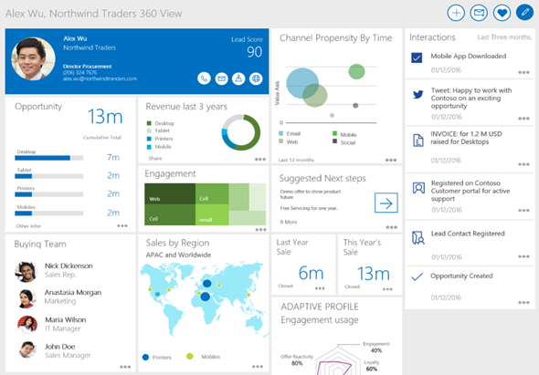Click the heart favorite icon in header
The height and width of the screenshot is (375, 539).
(502, 13)
